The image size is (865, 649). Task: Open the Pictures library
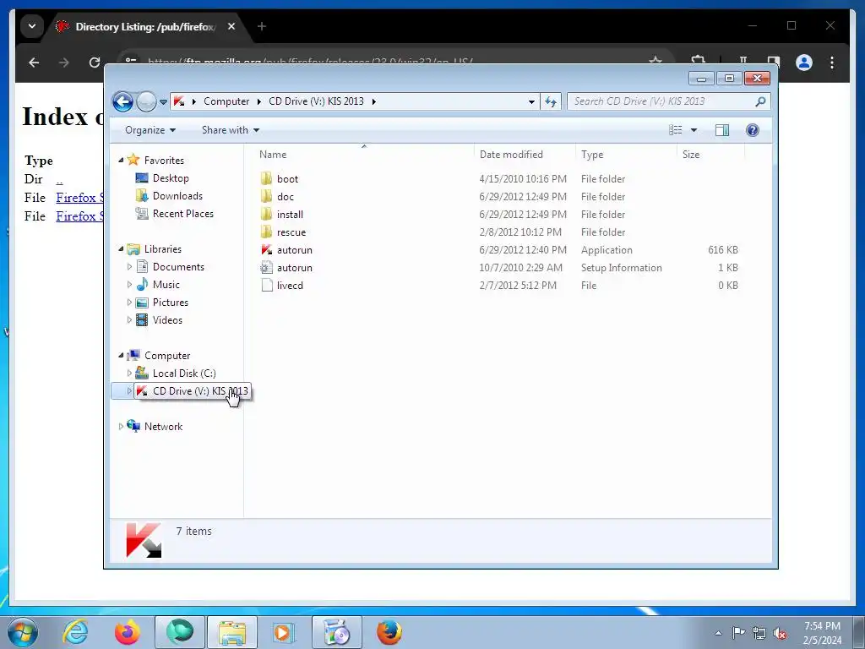171,303
